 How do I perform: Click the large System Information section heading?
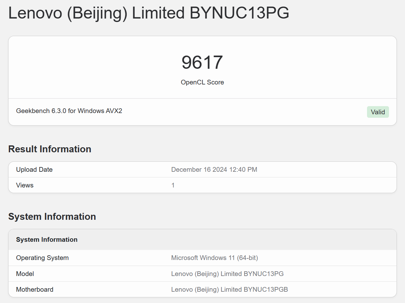click(52, 217)
